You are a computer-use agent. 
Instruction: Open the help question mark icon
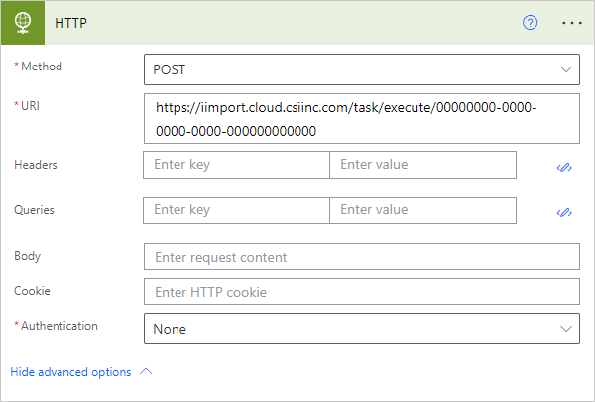point(530,23)
